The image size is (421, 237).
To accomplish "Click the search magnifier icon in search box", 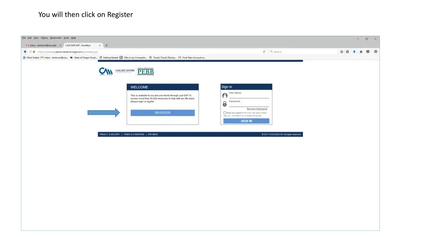I will [x=271, y=51].
